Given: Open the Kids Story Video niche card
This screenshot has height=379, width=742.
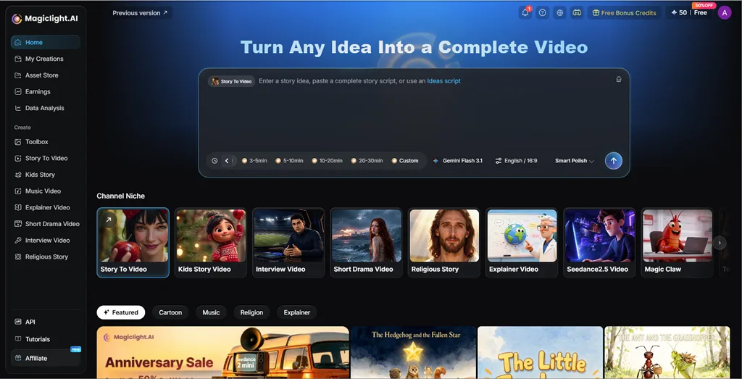Looking at the screenshot, I should click(211, 242).
